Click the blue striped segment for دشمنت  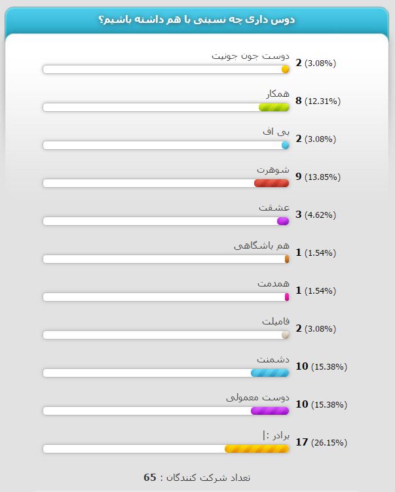[270, 373]
